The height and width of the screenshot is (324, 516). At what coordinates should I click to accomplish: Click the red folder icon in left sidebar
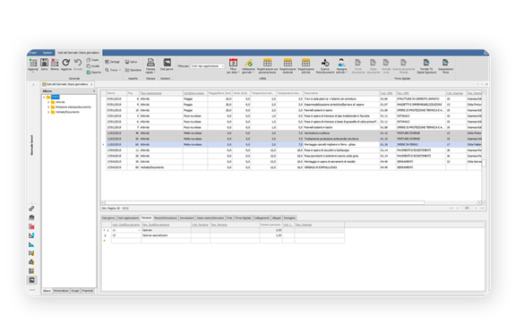(31, 226)
